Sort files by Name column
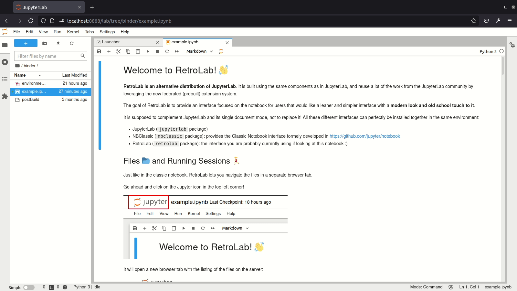This screenshot has width=517, height=291. (x=28, y=75)
